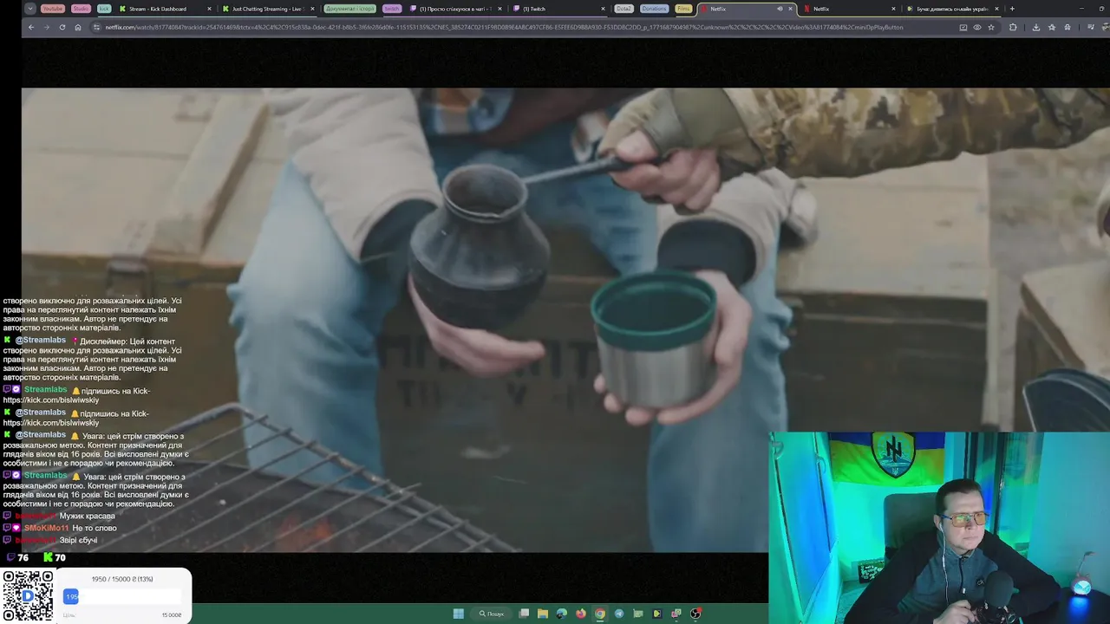Open second https://kick.com/bislwiwskiy chat link
The image size is (1110, 624).
point(51,423)
